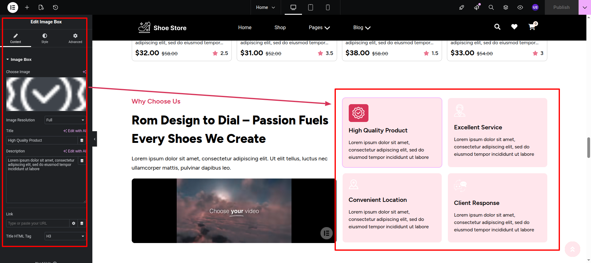This screenshot has width=591, height=263.
Task: Switch to the Advanced tab
Action: [x=75, y=38]
